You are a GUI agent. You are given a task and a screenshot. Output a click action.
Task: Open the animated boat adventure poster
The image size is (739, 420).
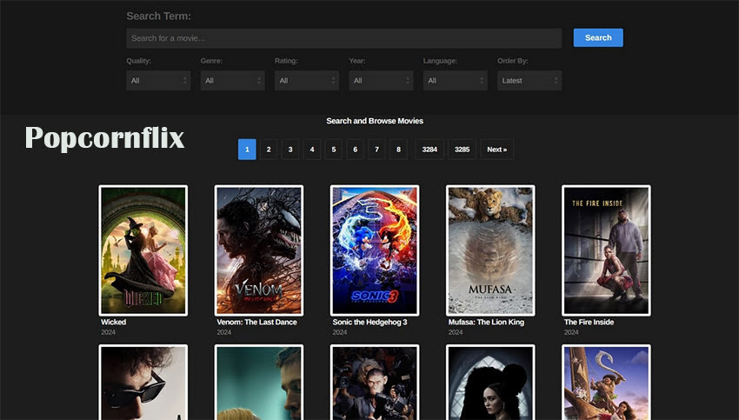tap(606, 383)
